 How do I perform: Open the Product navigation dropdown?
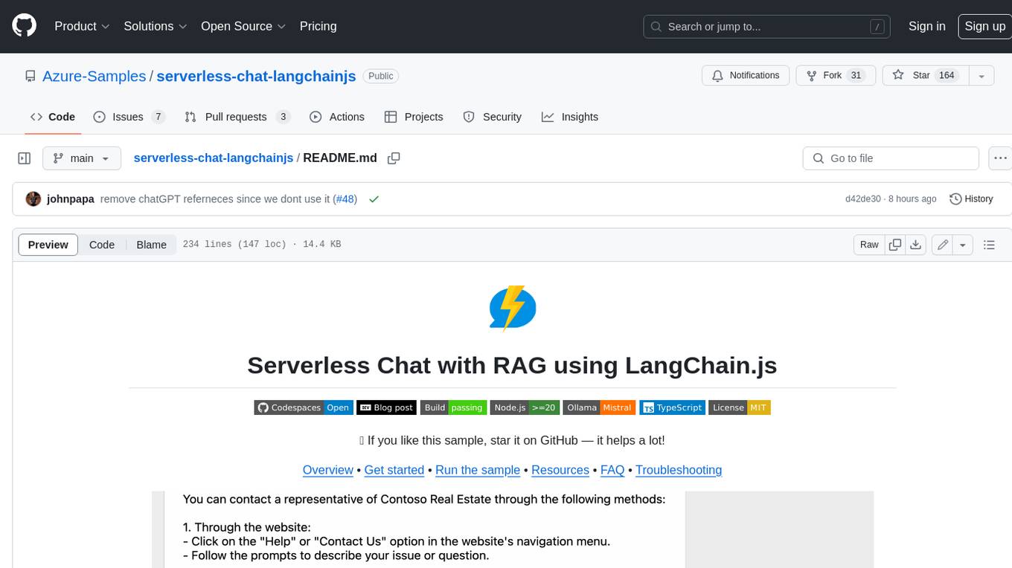tap(82, 26)
